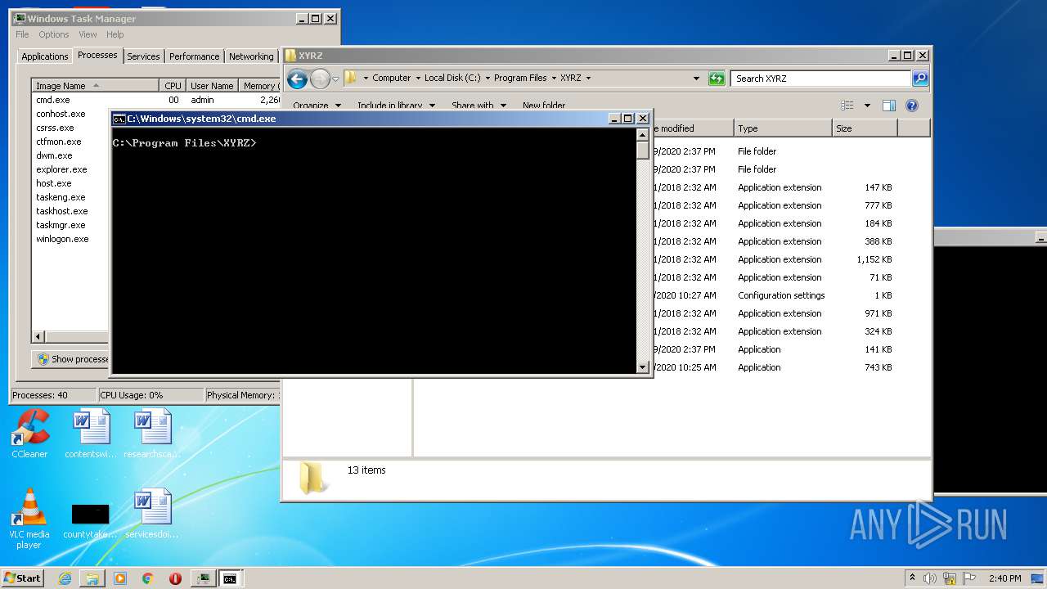Viewport: 1047px width, 589px height.
Task: Click the blue Help icon in Explorer
Action: tap(912, 106)
